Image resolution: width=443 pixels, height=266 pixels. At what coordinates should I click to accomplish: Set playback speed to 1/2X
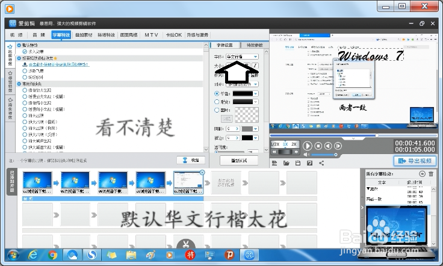276,144
